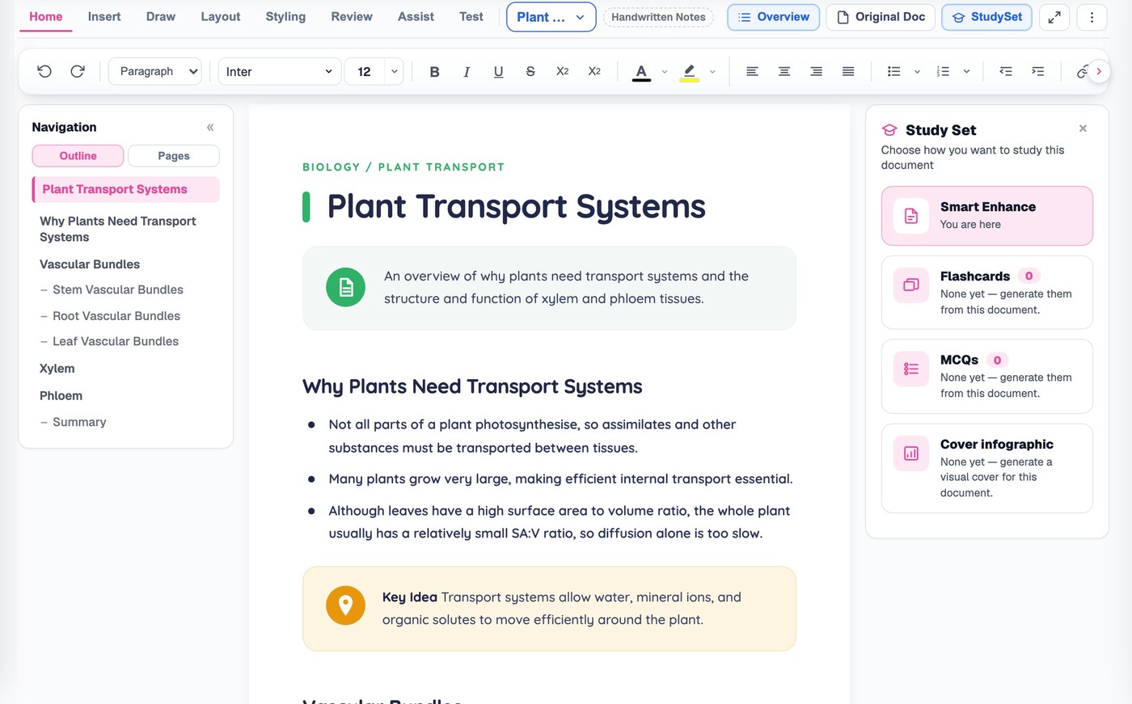Align text to the left

click(752, 71)
